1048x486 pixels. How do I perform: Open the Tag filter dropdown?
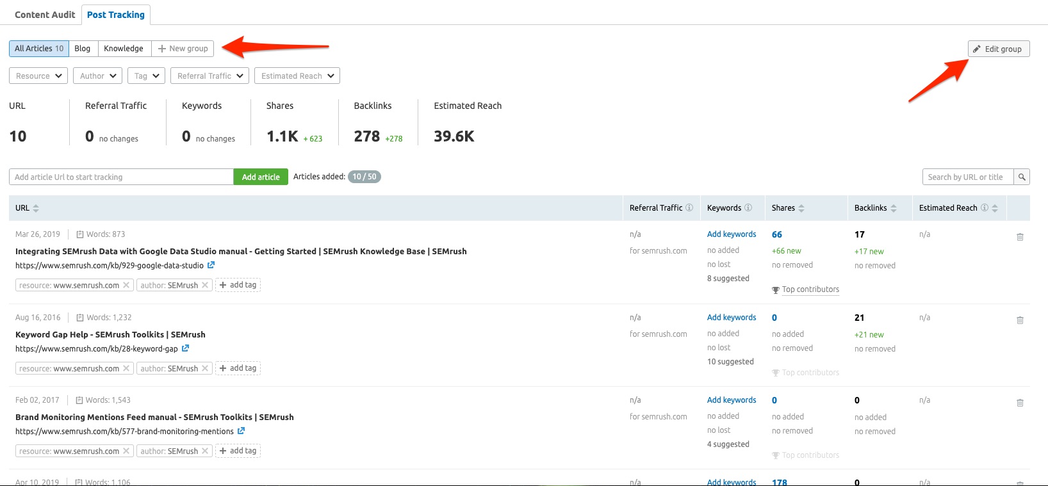[147, 76]
